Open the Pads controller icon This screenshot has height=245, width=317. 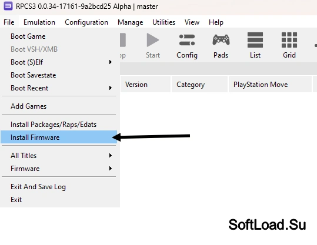(221, 40)
